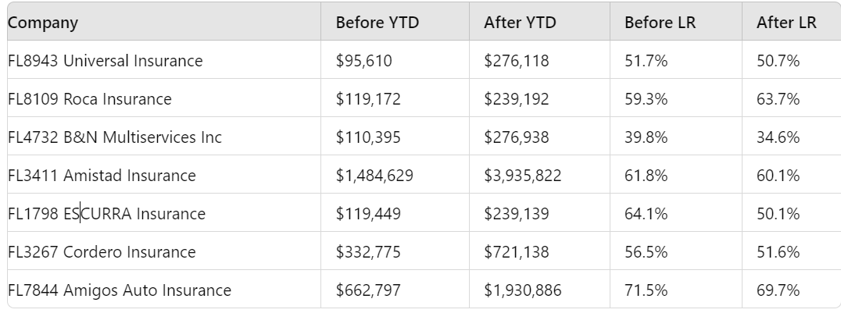
Task: Select the FL8943 Universal Insurance cell
Action: coord(106,61)
